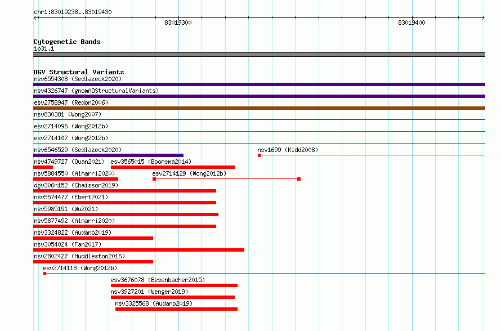Open variant esv3565015 (Boomsma2014) label
The image size is (501, 331).
point(151,162)
